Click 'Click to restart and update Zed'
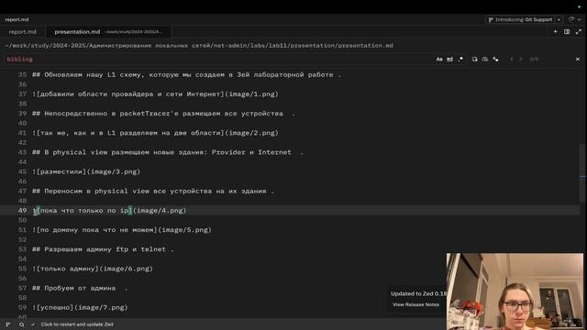This screenshot has width=587, height=330. click(x=77, y=324)
